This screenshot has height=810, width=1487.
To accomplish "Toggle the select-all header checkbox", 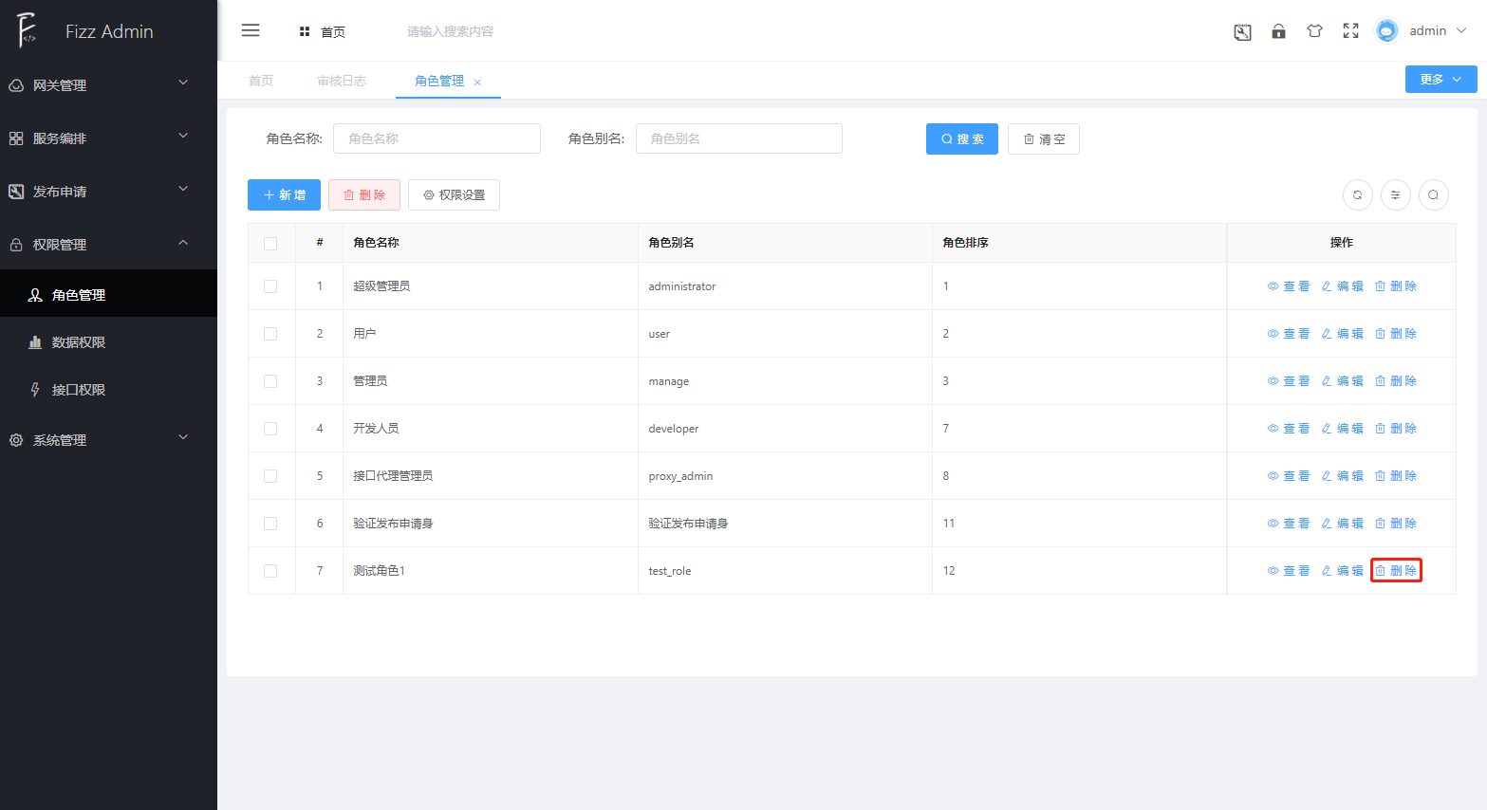I will coord(270,244).
